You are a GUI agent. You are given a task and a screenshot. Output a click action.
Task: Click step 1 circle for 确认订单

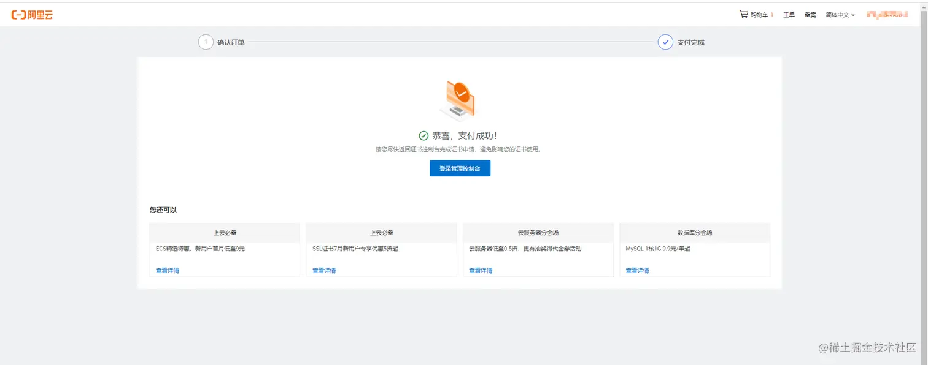point(206,42)
